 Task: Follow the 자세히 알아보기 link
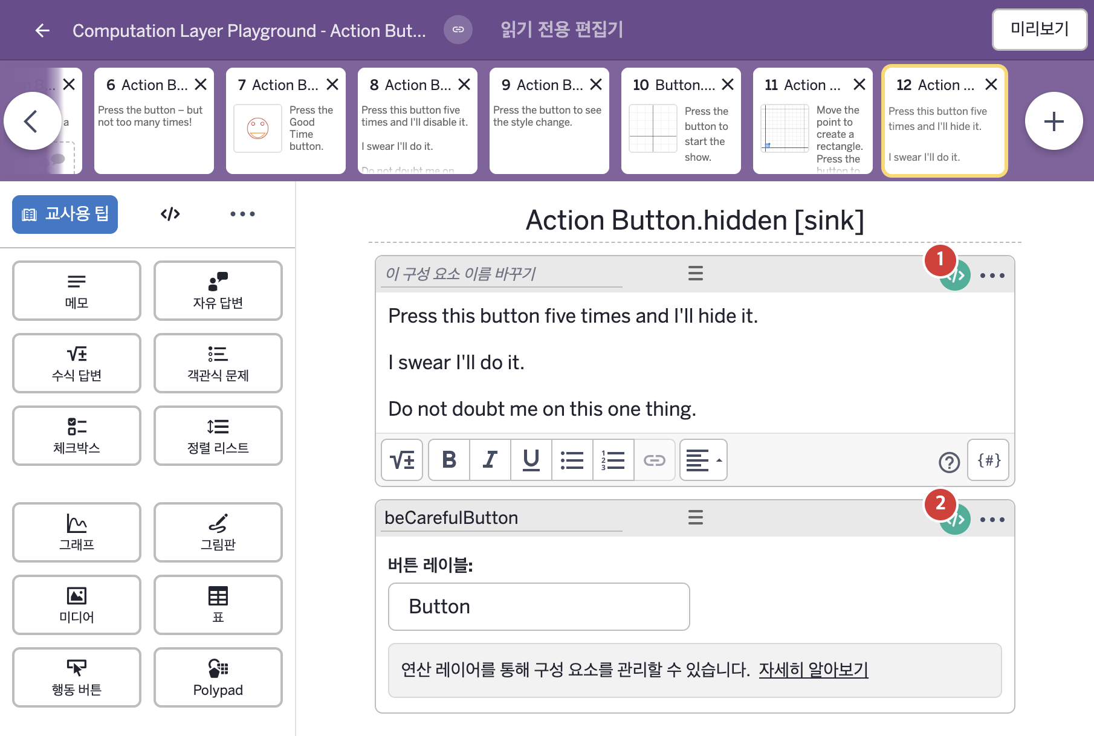[814, 670]
